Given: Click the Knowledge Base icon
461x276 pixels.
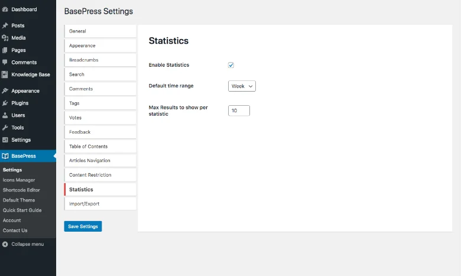Looking at the screenshot, I should [x=5, y=74].
